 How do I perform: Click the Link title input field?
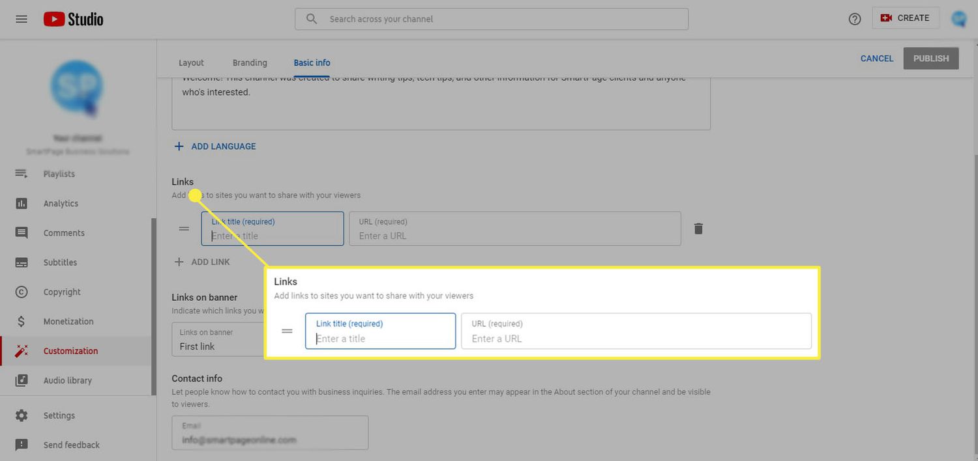tap(273, 232)
